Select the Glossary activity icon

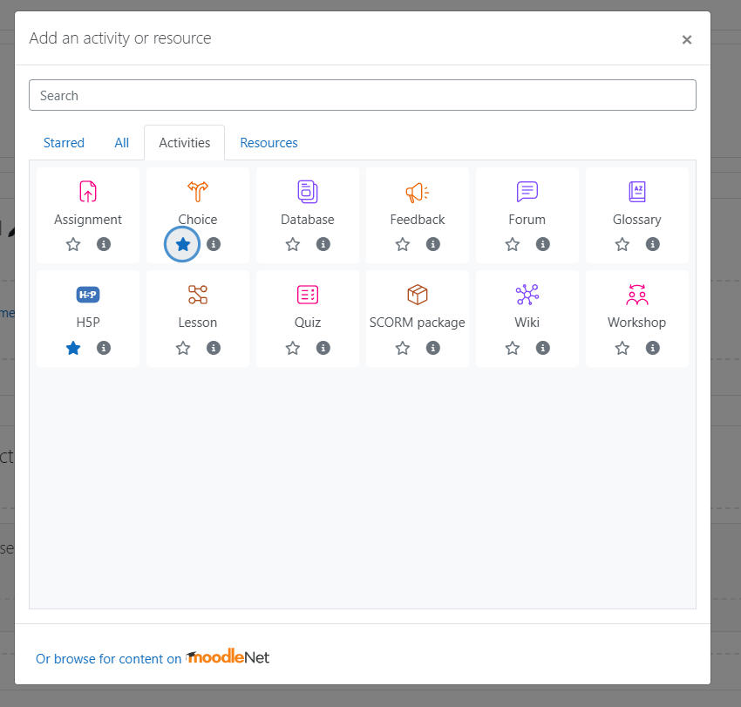(x=637, y=192)
